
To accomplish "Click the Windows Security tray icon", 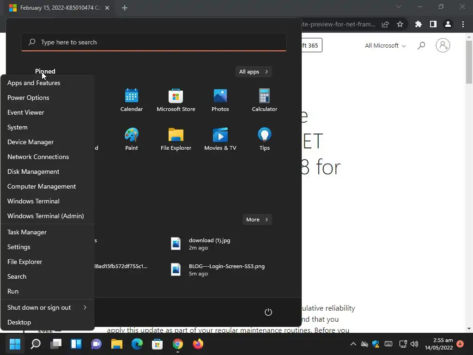I will pyautogui.click(x=376, y=344).
